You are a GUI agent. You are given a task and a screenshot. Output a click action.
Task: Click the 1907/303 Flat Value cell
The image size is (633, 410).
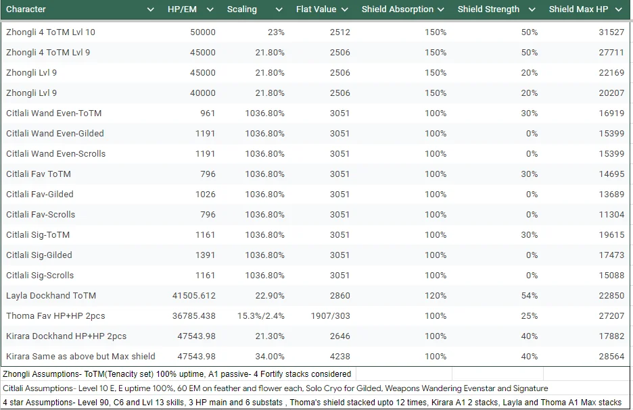tap(330, 315)
